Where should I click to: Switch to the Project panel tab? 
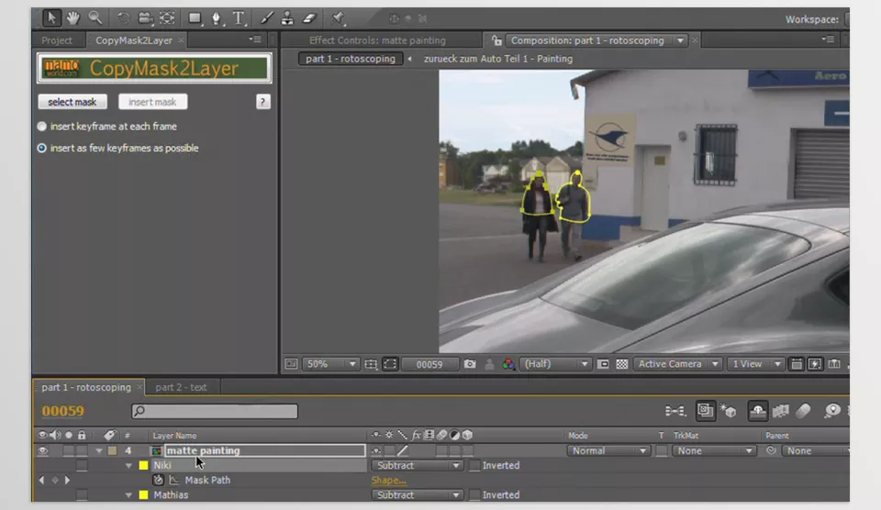click(x=56, y=40)
